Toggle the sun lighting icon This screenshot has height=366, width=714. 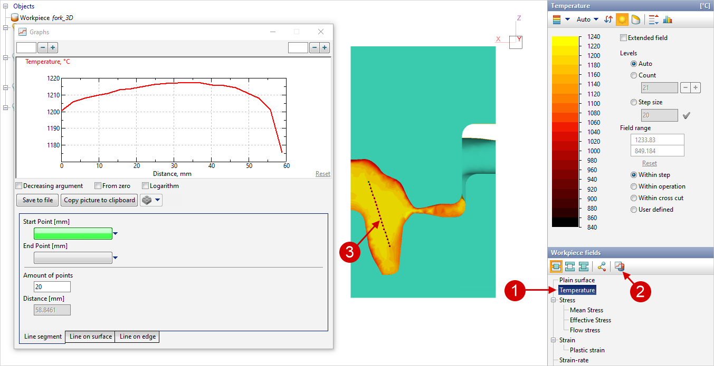[622, 19]
